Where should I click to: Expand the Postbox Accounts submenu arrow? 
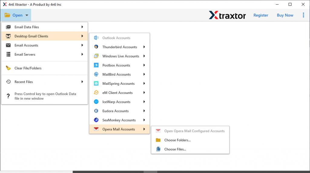(x=144, y=65)
